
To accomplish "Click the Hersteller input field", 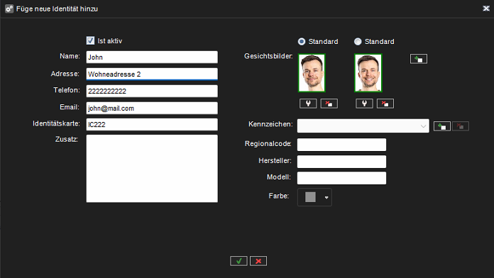I will click(341, 162).
